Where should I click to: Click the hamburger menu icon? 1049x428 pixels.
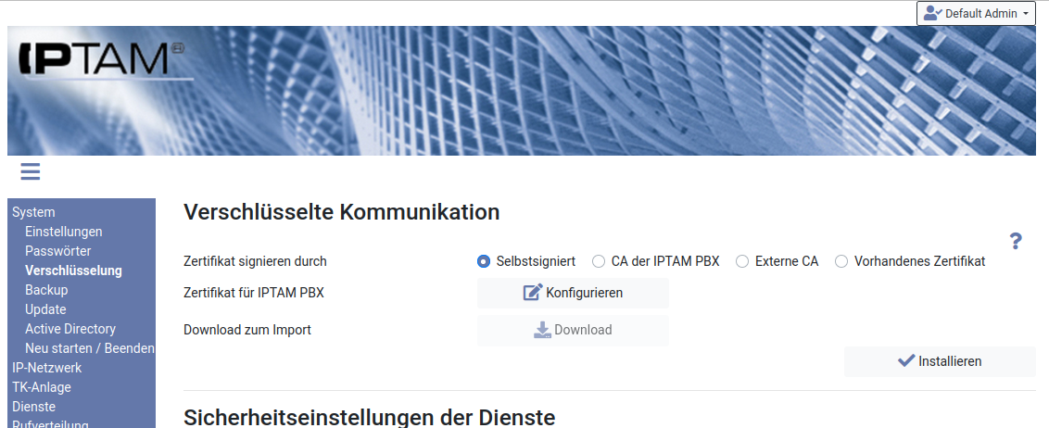30,171
